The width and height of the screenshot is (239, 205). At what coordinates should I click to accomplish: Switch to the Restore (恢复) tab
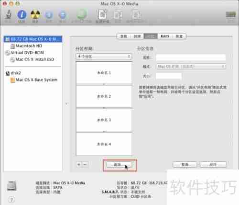pyautogui.click(x=179, y=36)
